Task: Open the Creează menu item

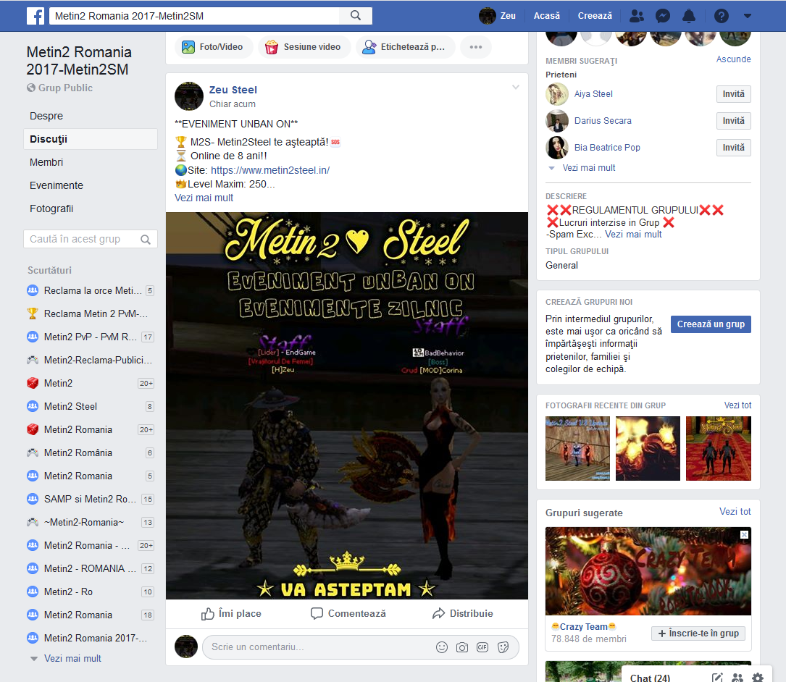Action: click(595, 16)
